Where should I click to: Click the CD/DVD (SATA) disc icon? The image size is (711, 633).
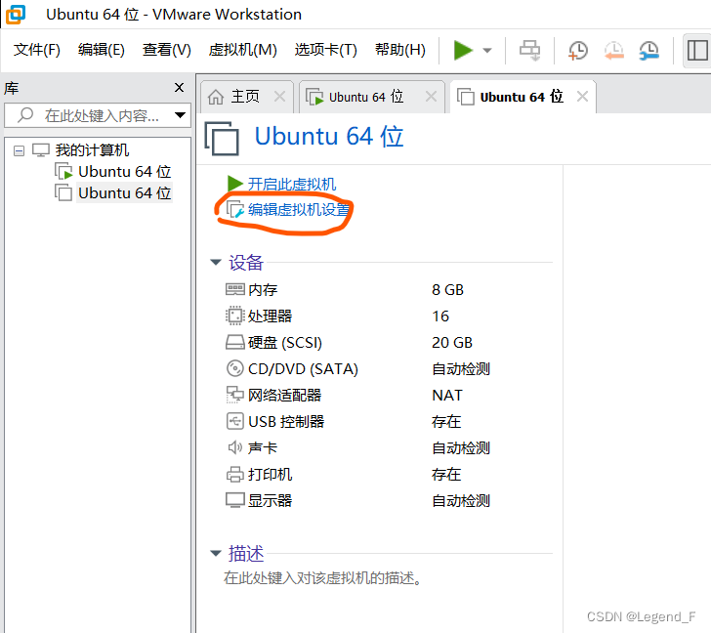234,368
